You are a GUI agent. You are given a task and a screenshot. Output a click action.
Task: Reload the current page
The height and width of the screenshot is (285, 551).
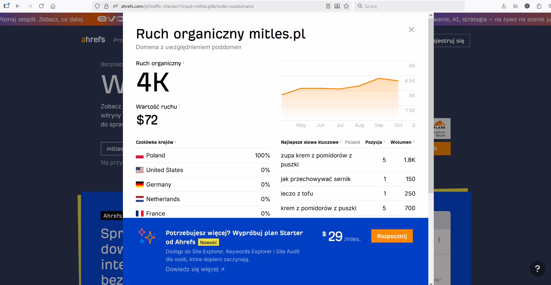[x=41, y=6]
